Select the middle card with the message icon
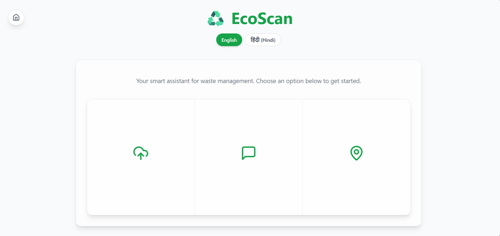 249,157
